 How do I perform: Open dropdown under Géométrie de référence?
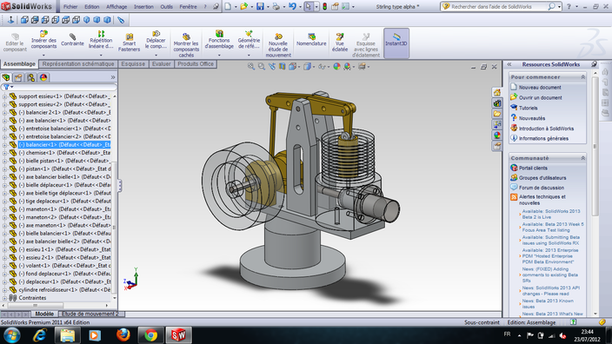[x=249, y=56]
